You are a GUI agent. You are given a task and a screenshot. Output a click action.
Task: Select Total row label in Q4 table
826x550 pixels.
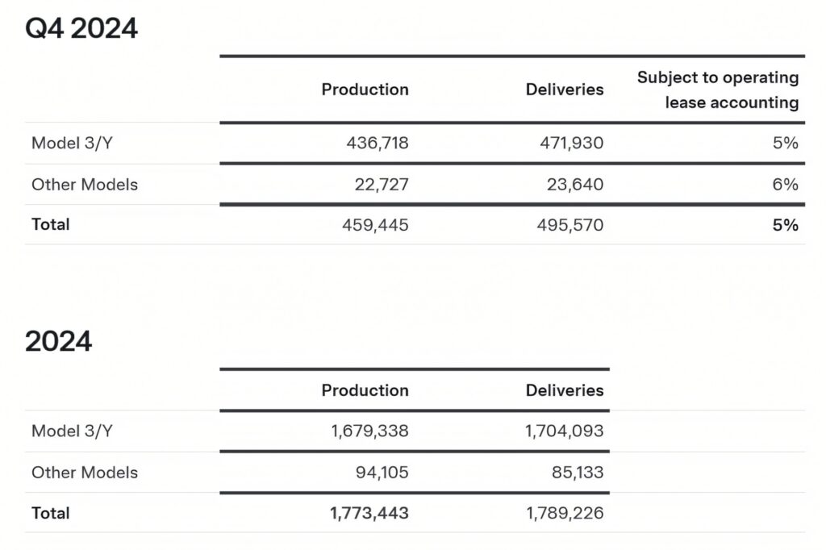51,224
